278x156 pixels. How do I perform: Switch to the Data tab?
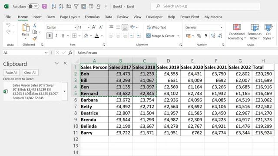(x=108, y=17)
